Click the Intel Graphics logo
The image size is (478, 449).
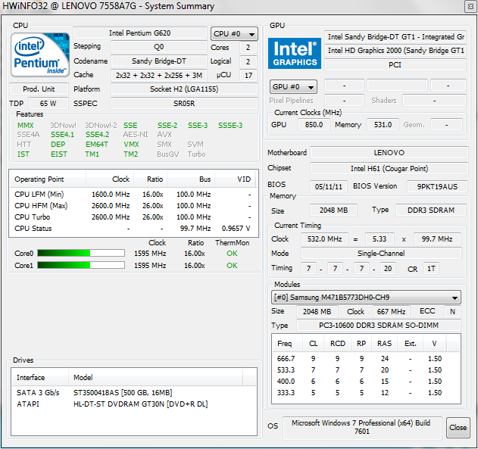295,53
